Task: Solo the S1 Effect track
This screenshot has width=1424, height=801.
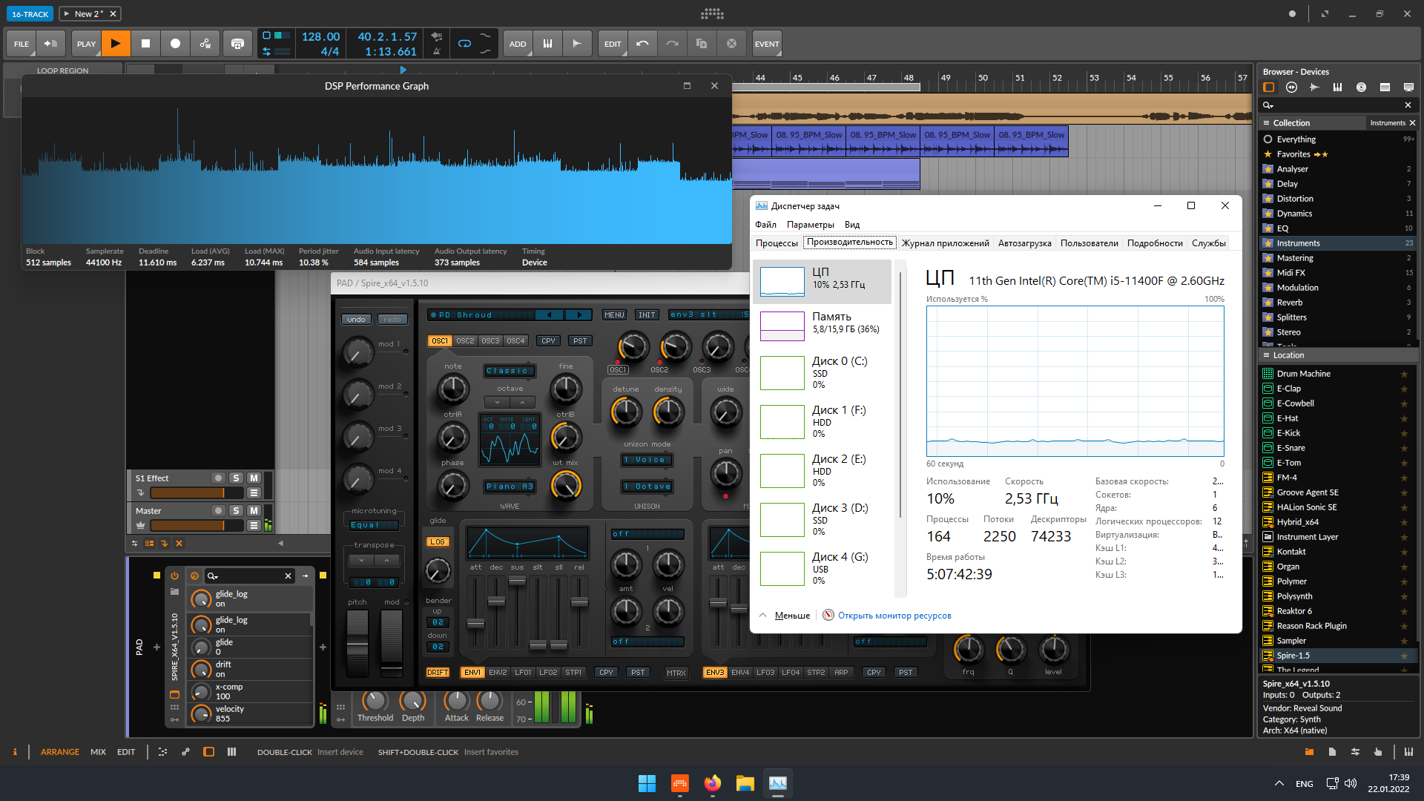Action: (236, 478)
